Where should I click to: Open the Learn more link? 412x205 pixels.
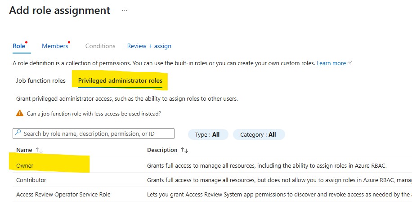pyautogui.click(x=331, y=63)
